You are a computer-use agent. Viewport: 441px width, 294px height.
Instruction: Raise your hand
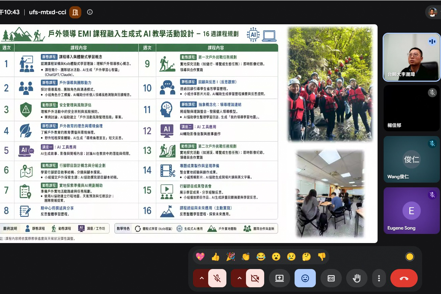(357, 278)
